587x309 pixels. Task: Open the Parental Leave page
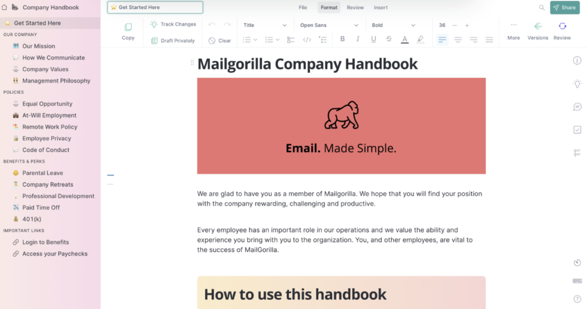tap(42, 173)
